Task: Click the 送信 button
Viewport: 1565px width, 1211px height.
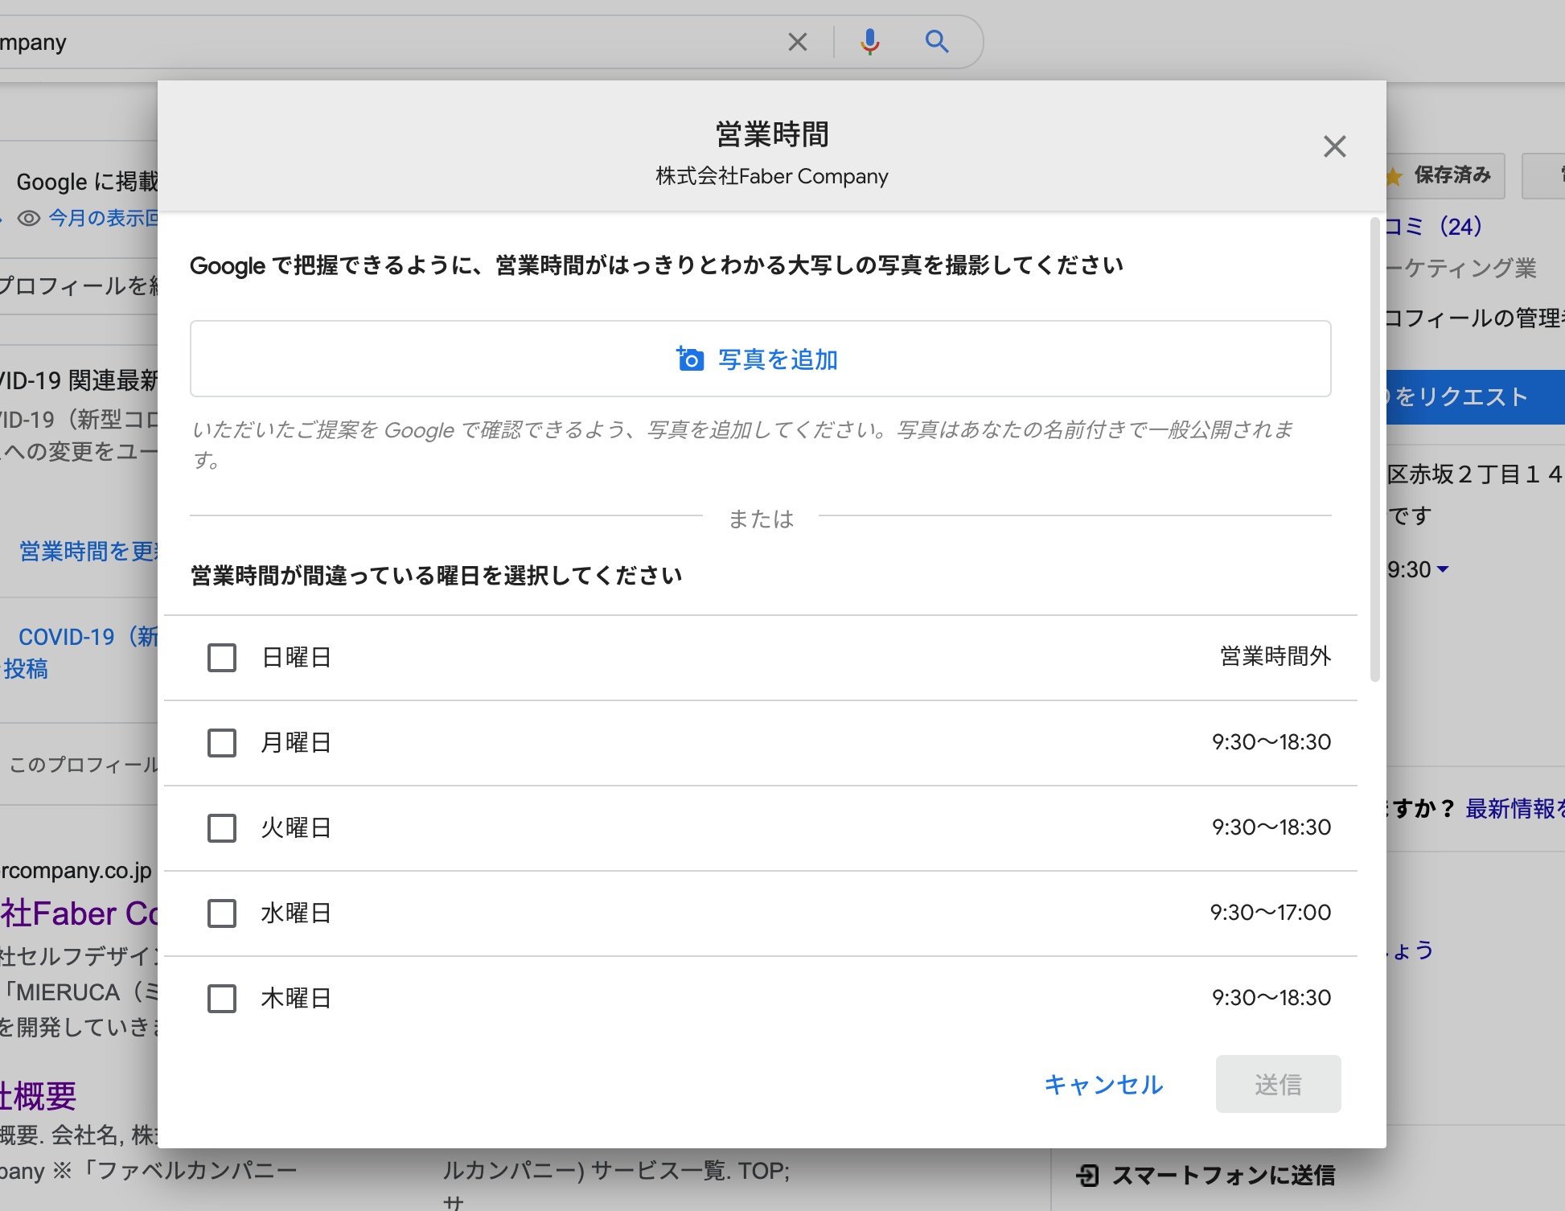Action: point(1278,1085)
